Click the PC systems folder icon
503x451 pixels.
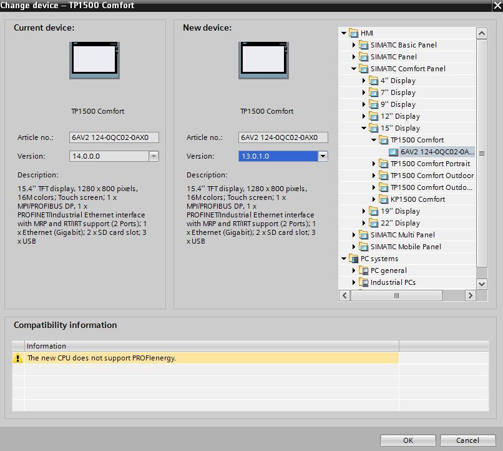tap(353, 259)
